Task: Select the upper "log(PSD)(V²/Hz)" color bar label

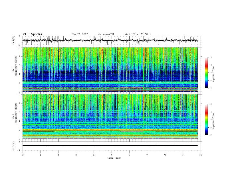Action: click(x=213, y=74)
